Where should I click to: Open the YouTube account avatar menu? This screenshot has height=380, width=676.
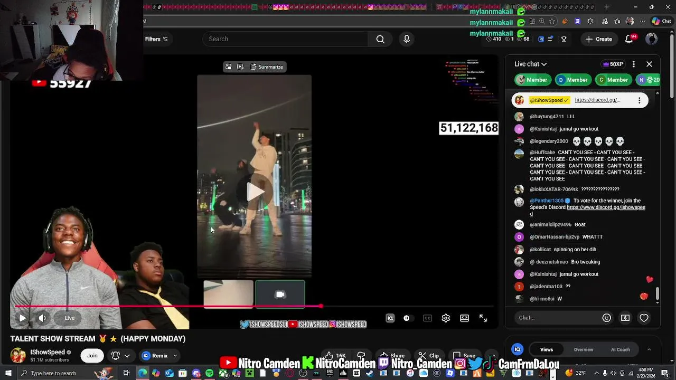[652, 39]
